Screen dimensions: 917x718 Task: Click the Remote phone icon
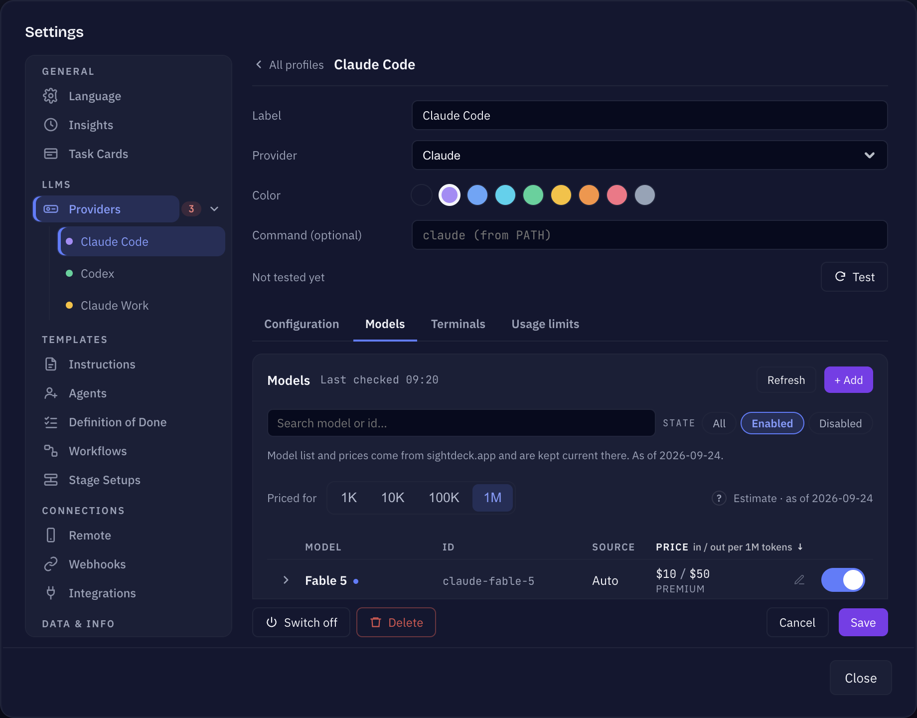(50, 535)
